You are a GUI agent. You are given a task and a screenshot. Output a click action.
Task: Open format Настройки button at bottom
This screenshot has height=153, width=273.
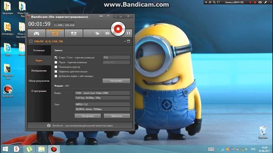[88, 116]
